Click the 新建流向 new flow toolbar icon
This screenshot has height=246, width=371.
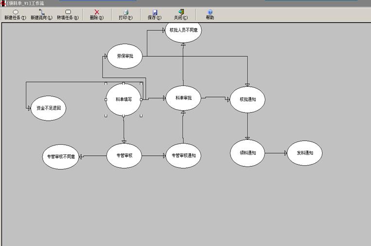tap(41, 12)
